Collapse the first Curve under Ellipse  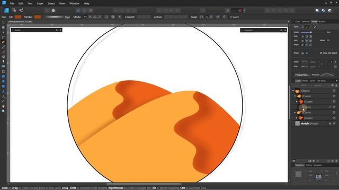tap(295, 96)
